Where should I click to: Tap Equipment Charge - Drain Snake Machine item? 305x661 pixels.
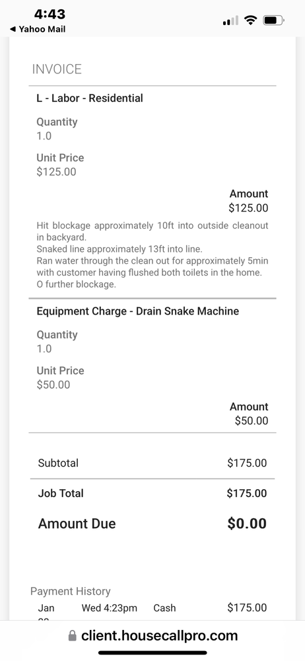[138, 311]
